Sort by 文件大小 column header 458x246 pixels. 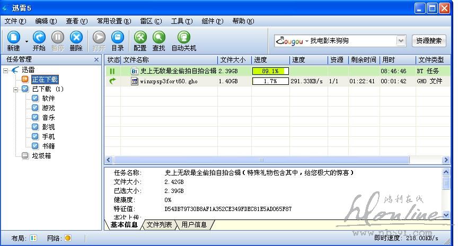pyautogui.click(x=234, y=60)
